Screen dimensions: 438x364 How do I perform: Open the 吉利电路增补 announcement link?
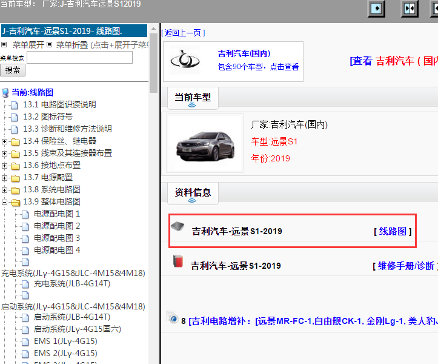pos(313,321)
